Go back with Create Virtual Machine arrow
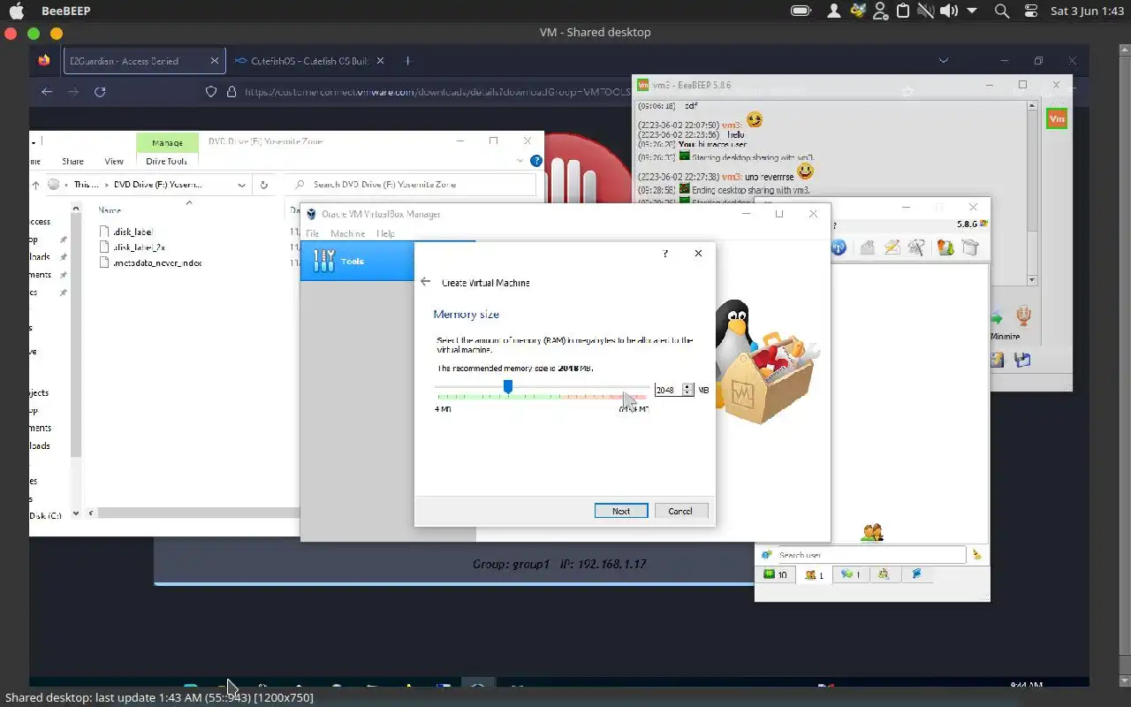 [x=426, y=282]
